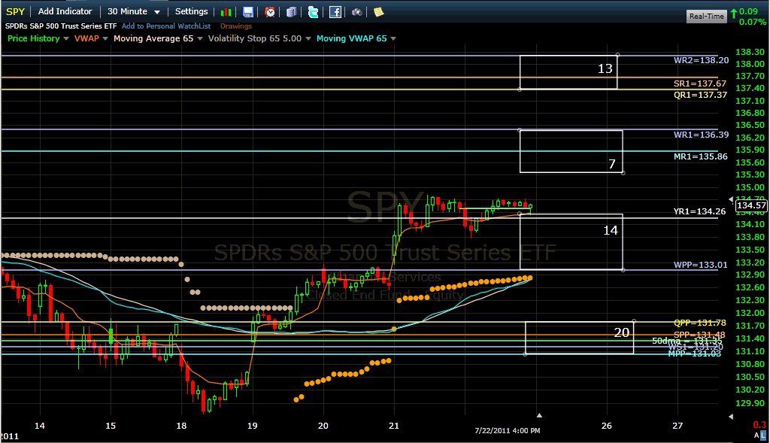The height and width of the screenshot is (443, 770).
Task: Open the yellow sticky note icon
Action: [x=379, y=12]
